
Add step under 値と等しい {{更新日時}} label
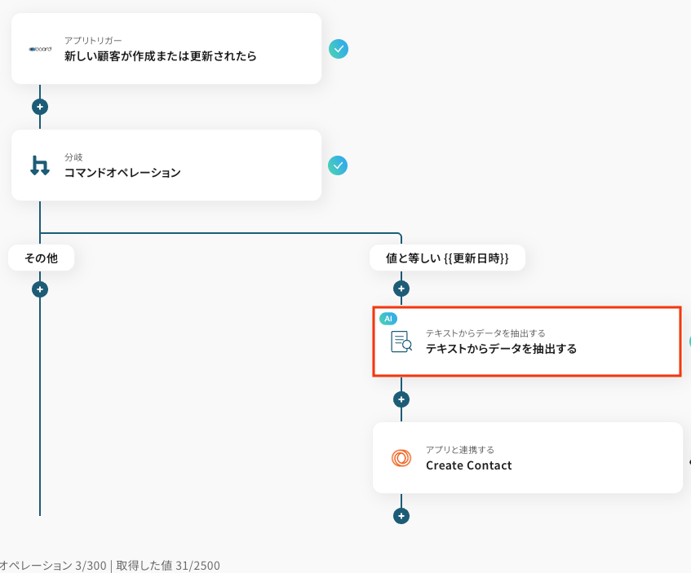[401, 289]
